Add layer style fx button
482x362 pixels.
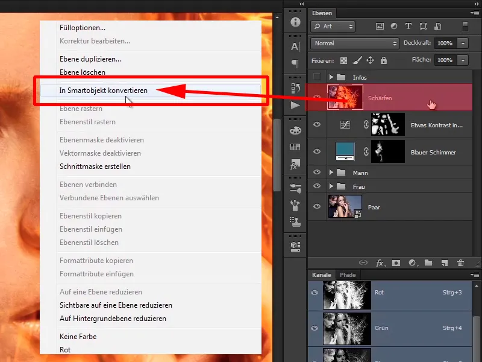coord(380,263)
